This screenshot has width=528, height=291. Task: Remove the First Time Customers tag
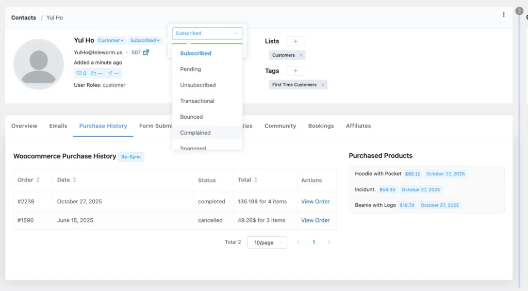point(323,85)
